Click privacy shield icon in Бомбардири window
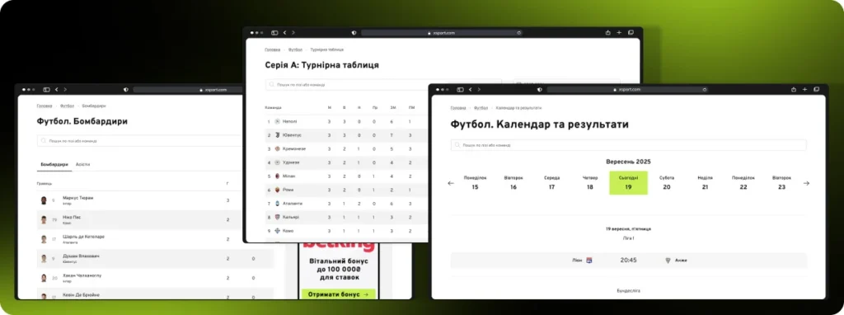Viewport: 844px width, 315px height. click(x=126, y=89)
